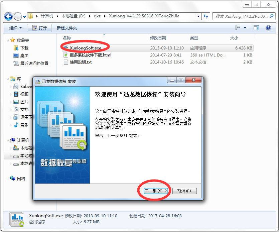This screenshot has height=232, width=279.
Task: Click the 2014-07-23 8:41 date cell
Action: (x=165, y=55)
